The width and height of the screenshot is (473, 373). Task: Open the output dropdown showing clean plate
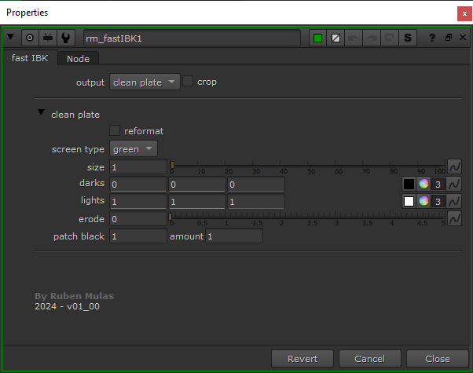[144, 82]
